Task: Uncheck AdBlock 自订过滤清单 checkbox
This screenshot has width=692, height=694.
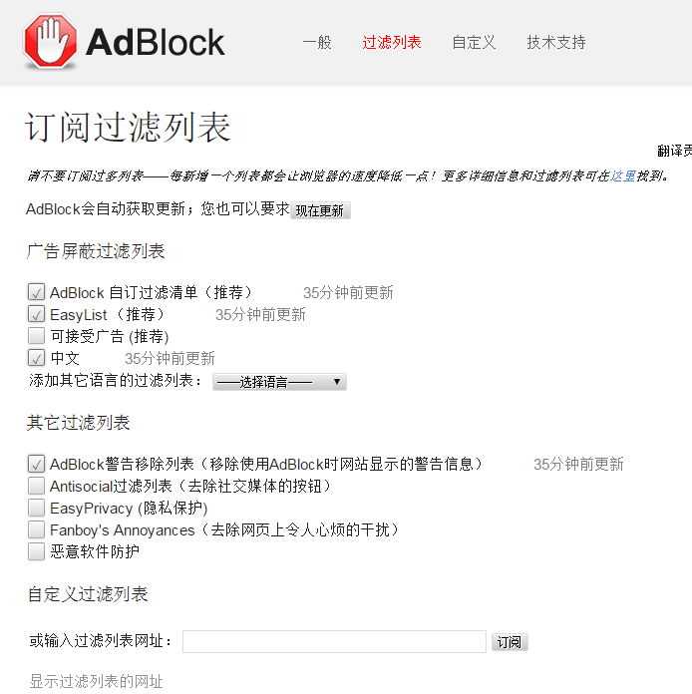Action: click(x=37, y=293)
